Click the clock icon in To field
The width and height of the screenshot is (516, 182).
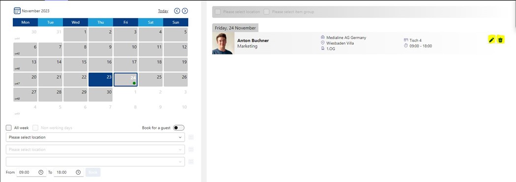pos(78,172)
